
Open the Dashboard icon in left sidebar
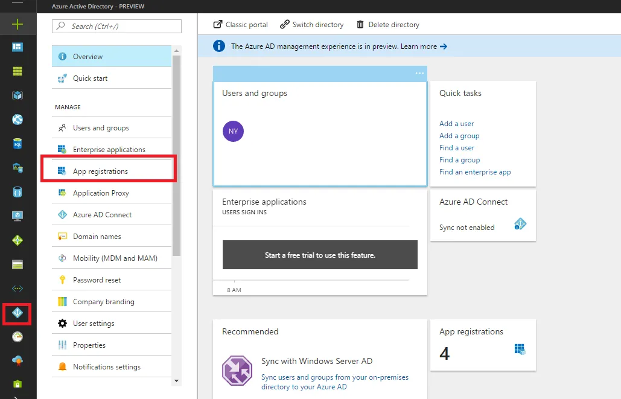[18, 47]
